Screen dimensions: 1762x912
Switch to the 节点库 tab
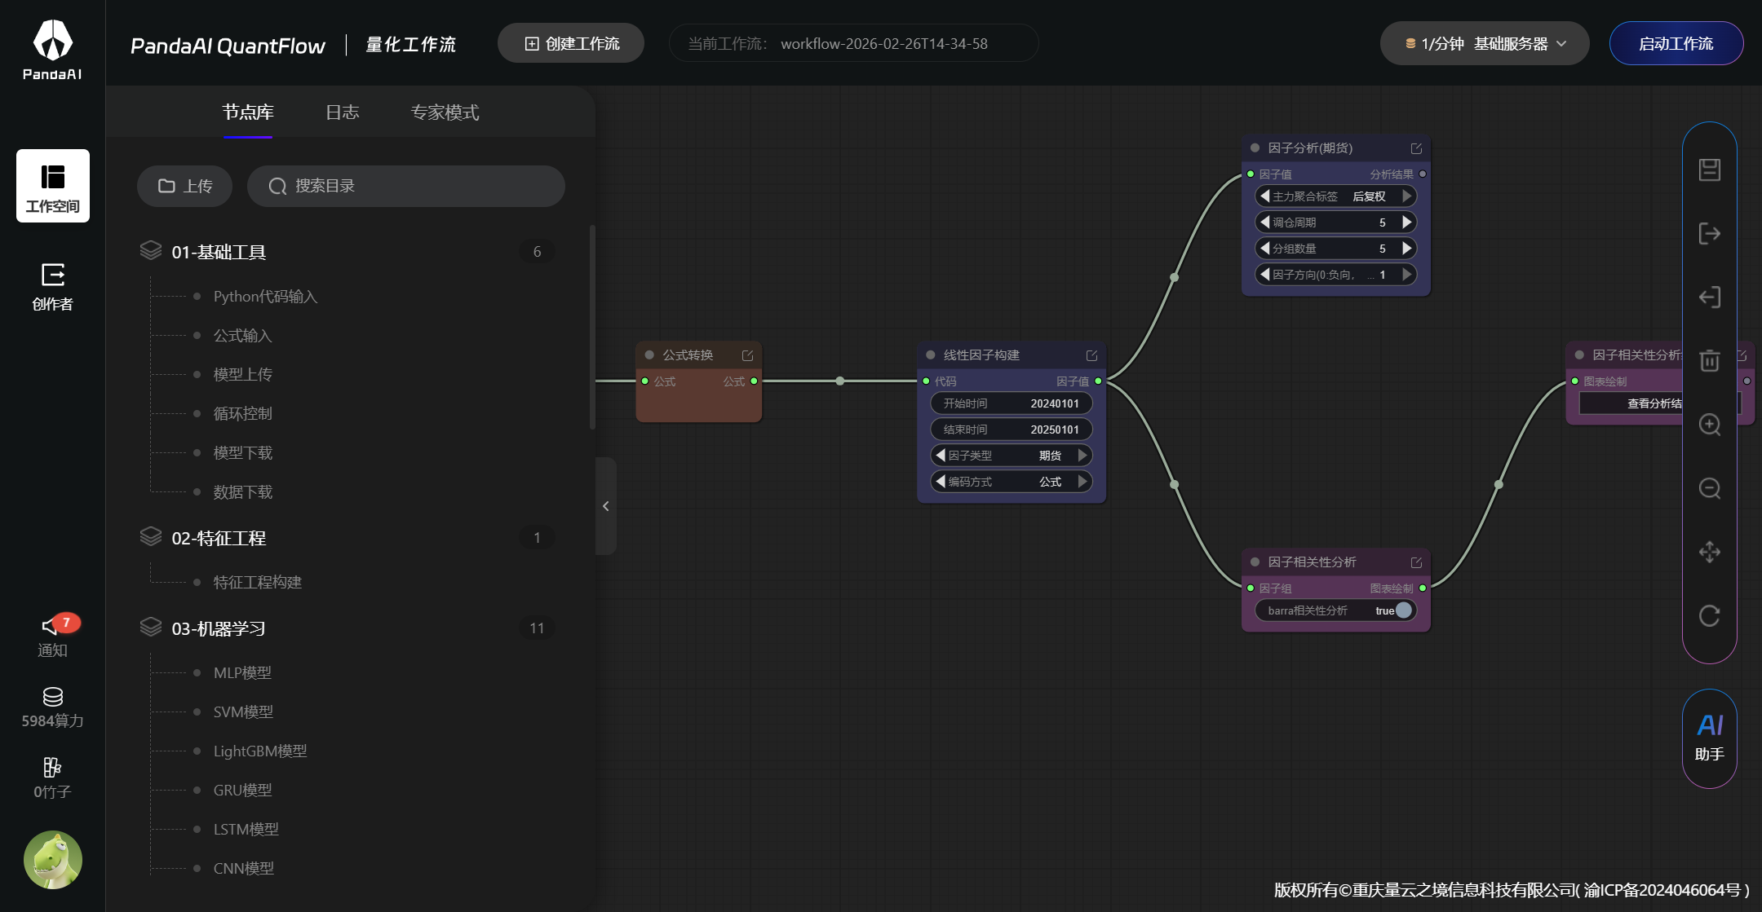click(x=248, y=112)
